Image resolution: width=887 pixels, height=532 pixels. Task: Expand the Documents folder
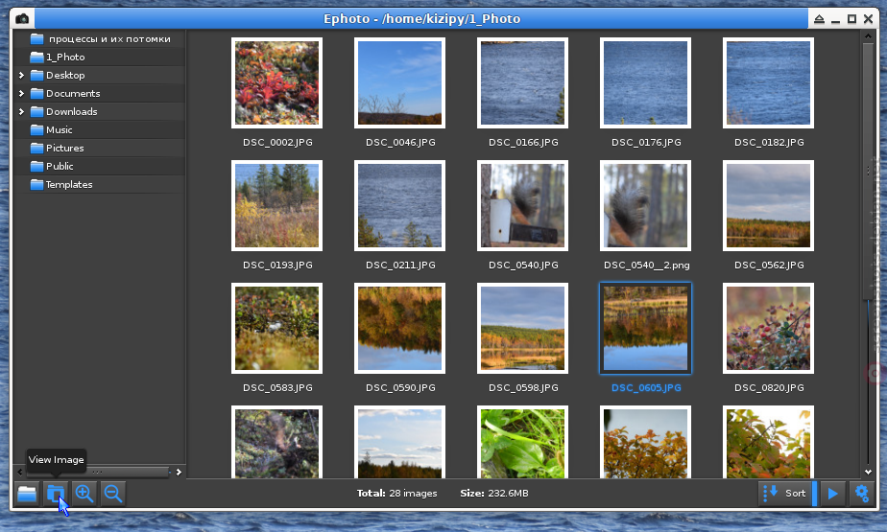21,93
